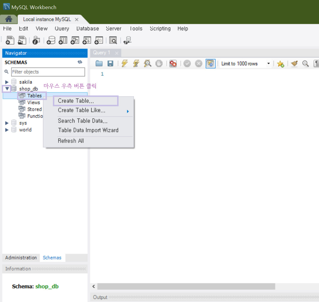
Task: Select the Query 1 tab
Action: 101,53
